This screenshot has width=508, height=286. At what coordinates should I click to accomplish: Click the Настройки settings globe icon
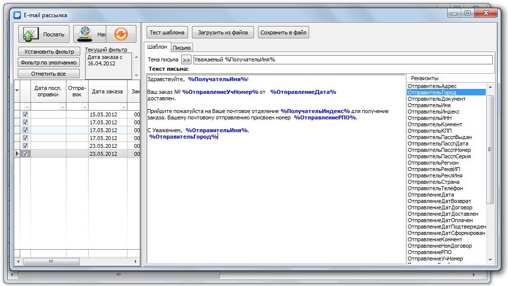coord(86,34)
